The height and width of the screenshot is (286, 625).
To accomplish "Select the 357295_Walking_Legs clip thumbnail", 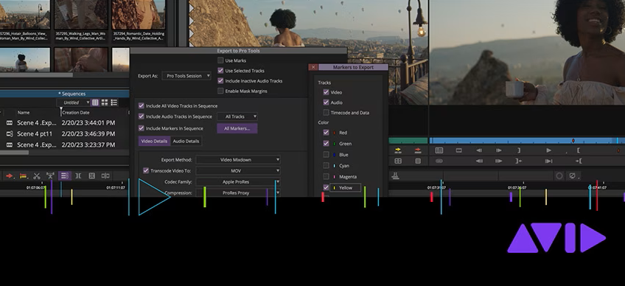I will tap(80, 14).
